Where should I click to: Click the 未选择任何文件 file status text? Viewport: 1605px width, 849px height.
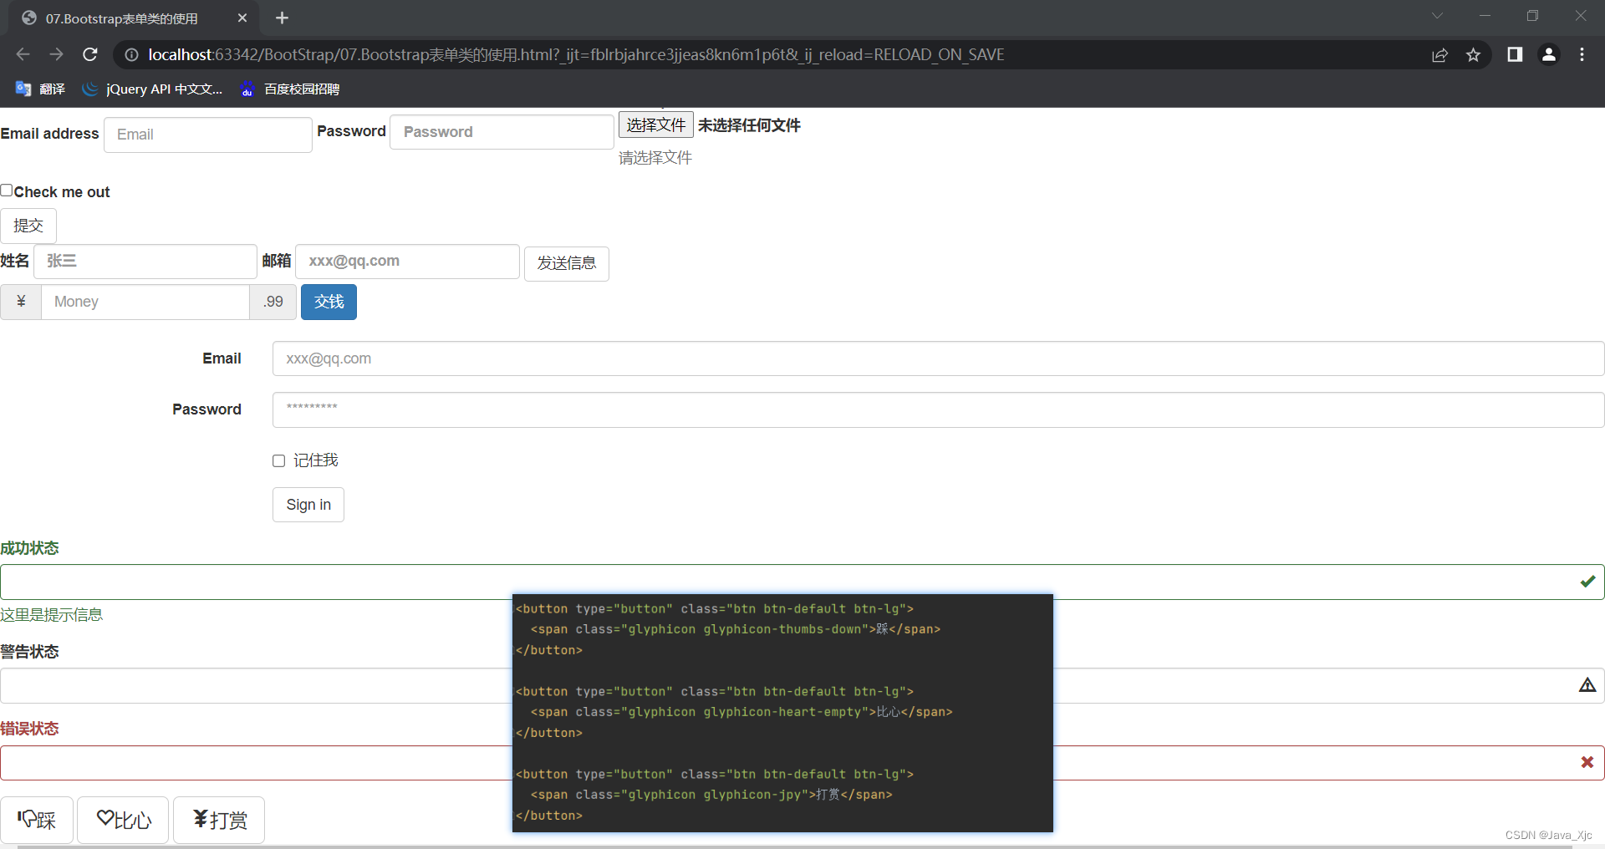pyautogui.click(x=749, y=125)
